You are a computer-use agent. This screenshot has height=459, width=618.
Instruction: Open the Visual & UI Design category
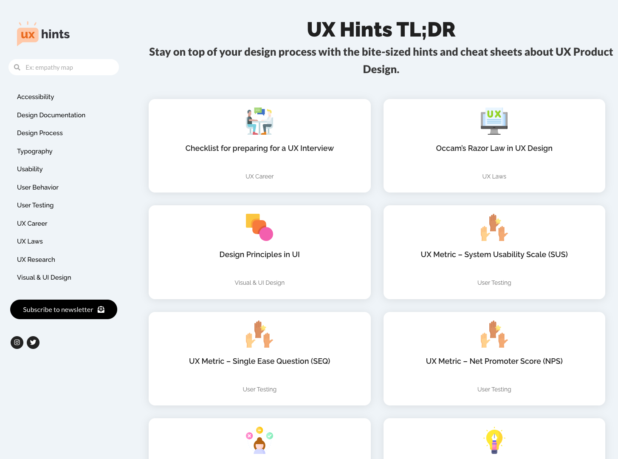[x=44, y=277]
